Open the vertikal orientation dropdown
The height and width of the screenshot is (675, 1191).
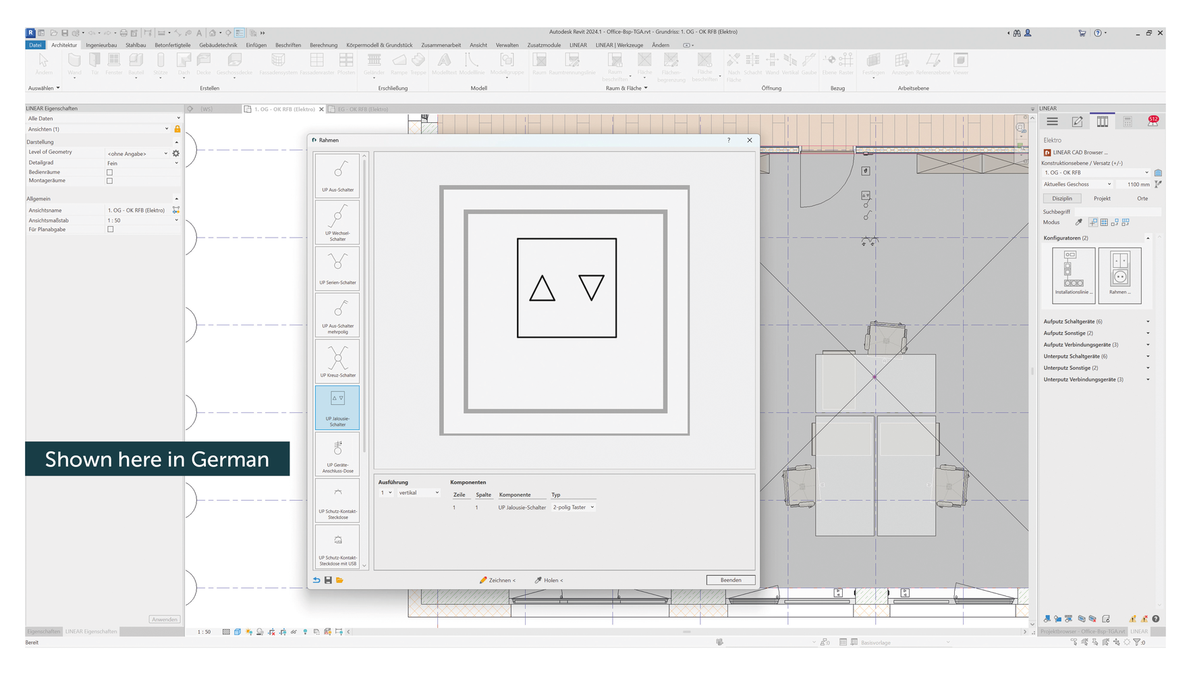[418, 493]
